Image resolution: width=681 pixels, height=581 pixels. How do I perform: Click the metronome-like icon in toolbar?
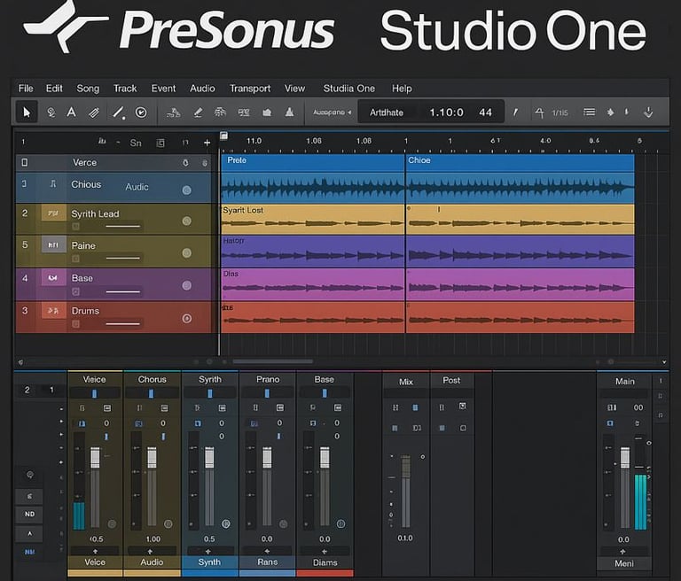(289, 112)
